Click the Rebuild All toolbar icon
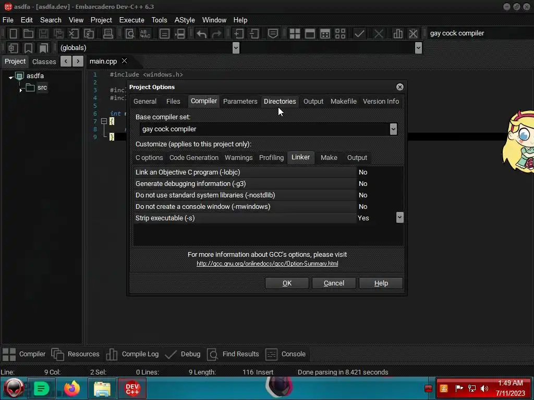Screen dimensions: 534x400 (340, 34)
